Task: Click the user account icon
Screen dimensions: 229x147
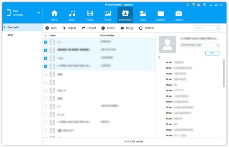Action: point(199,5)
